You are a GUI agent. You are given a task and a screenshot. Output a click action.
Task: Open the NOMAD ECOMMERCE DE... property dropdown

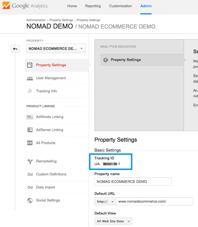coord(56,49)
